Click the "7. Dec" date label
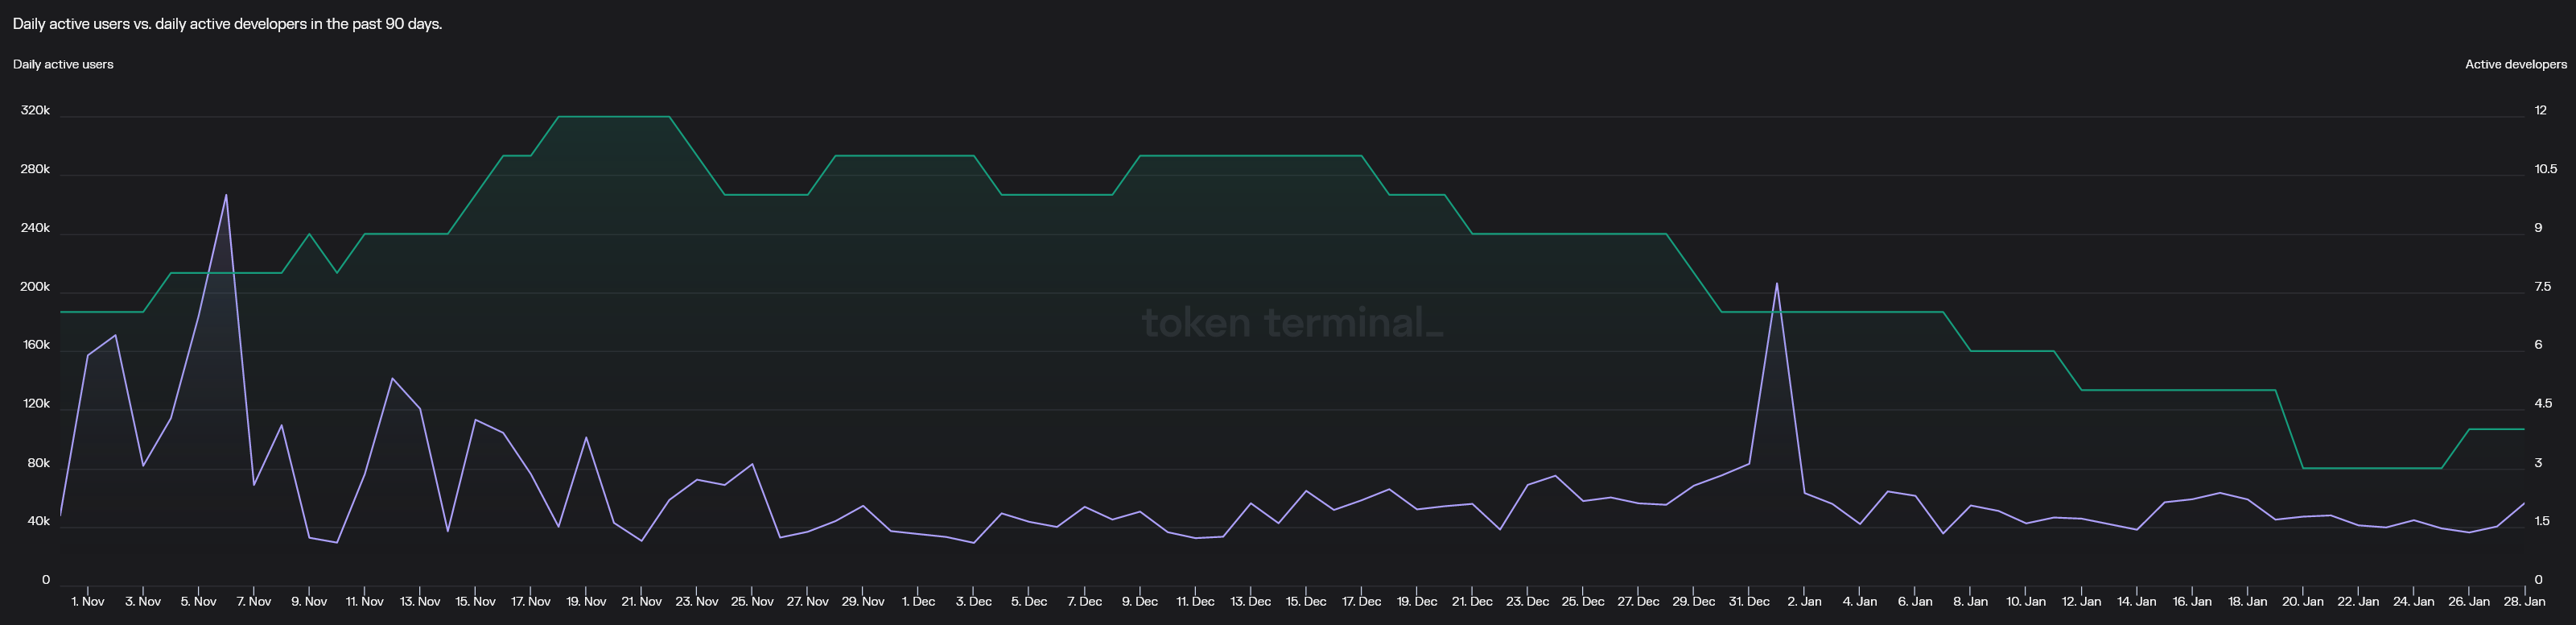The width and height of the screenshot is (2576, 625). [1084, 602]
